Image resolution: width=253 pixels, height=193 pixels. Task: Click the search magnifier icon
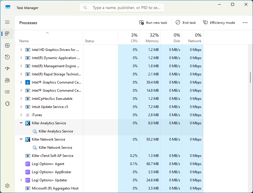click(x=85, y=8)
